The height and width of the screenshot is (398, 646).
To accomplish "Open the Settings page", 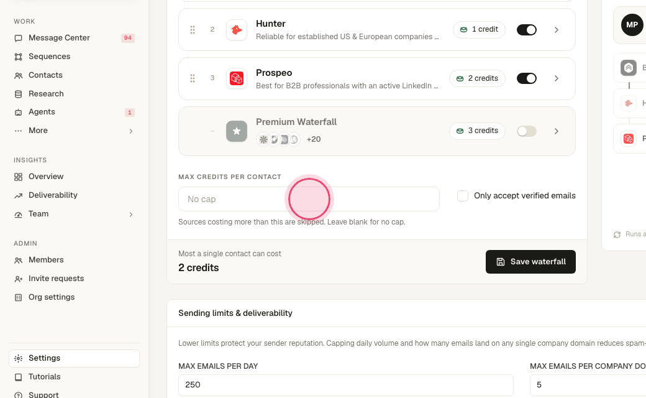I will [74, 358].
